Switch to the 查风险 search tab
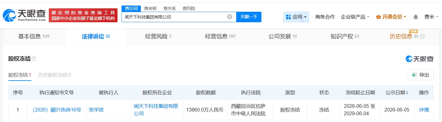This screenshot has height=122, width=442. pos(189,8)
